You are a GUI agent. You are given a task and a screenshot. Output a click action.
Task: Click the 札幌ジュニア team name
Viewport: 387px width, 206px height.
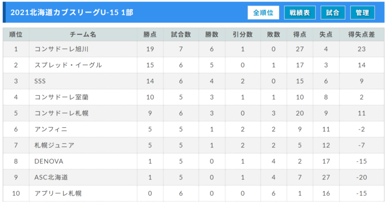pos(54,145)
